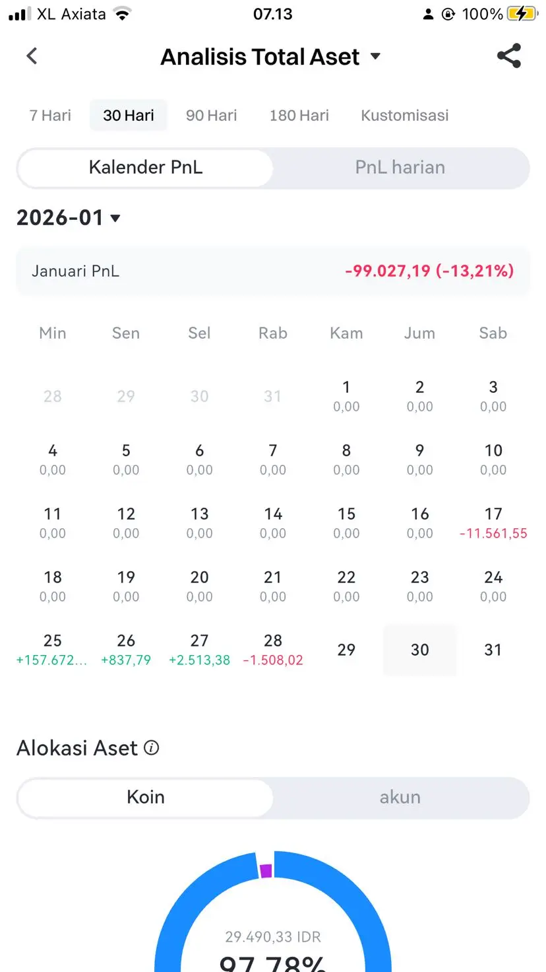The width and height of the screenshot is (546, 972).
Task: Select highlighted day 30 in calendar
Action: tap(419, 650)
